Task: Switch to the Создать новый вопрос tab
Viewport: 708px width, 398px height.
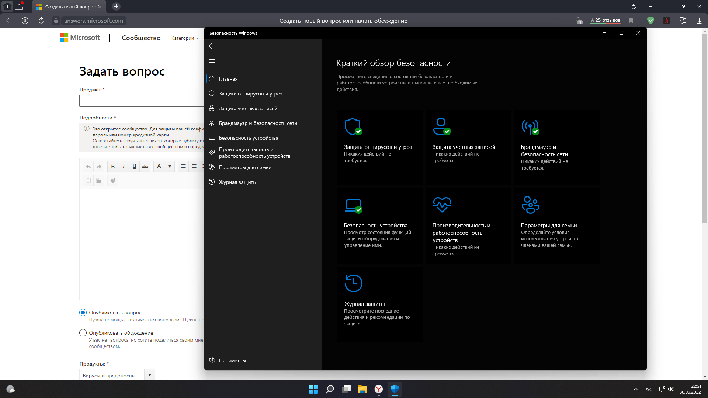Action: (69, 7)
